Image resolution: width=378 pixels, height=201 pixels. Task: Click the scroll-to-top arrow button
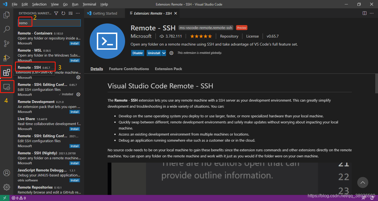pos(363,183)
